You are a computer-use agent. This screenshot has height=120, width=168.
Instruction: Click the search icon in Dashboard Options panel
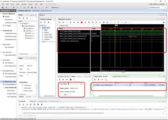click(41, 23)
